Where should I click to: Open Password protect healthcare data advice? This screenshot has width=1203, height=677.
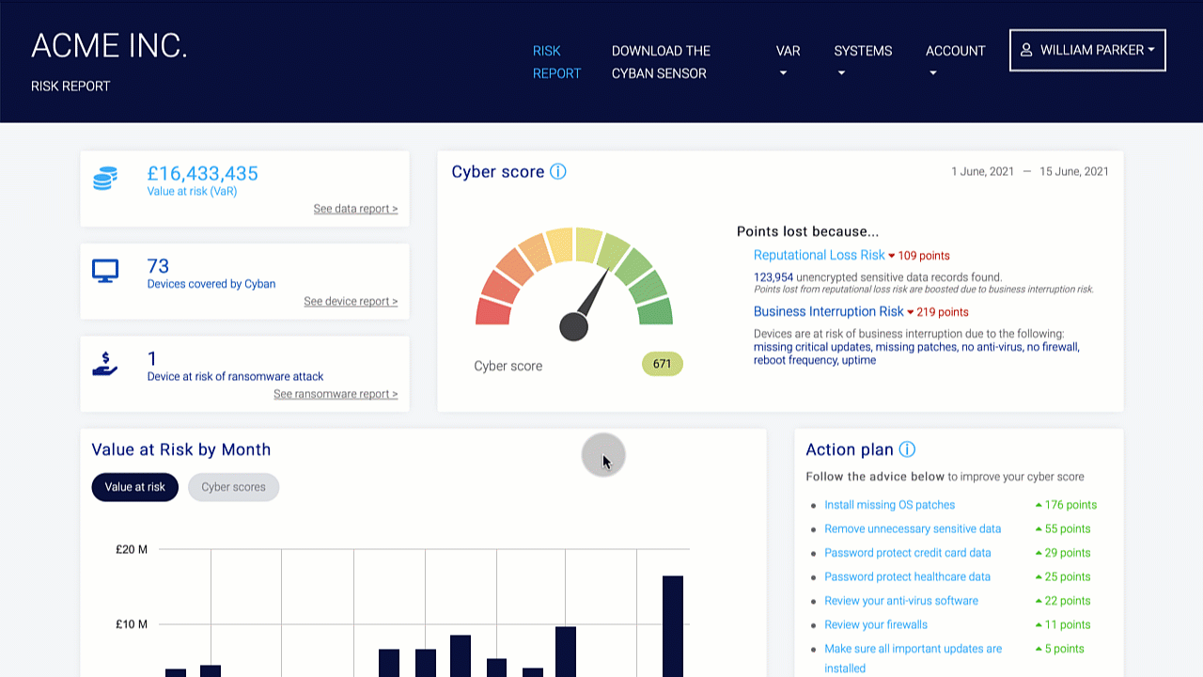tap(907, 577)
